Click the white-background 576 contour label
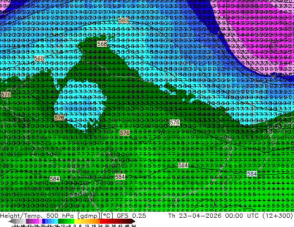Screen dimensions: 294x227 coord(174,123)
